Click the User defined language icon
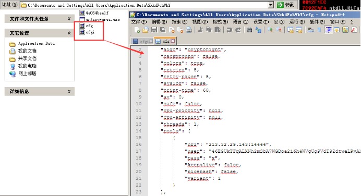 (337, 30)
